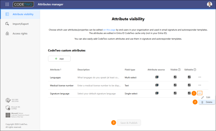Click Medical license number source icon
Image resolution: width=216 pixels, height=131 pixels.
pos(157,85)
